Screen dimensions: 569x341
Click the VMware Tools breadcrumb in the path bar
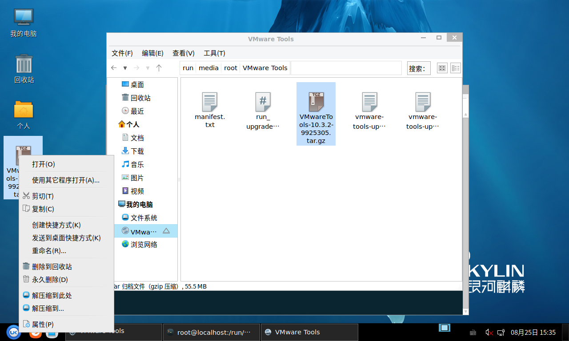click(265, 68)
